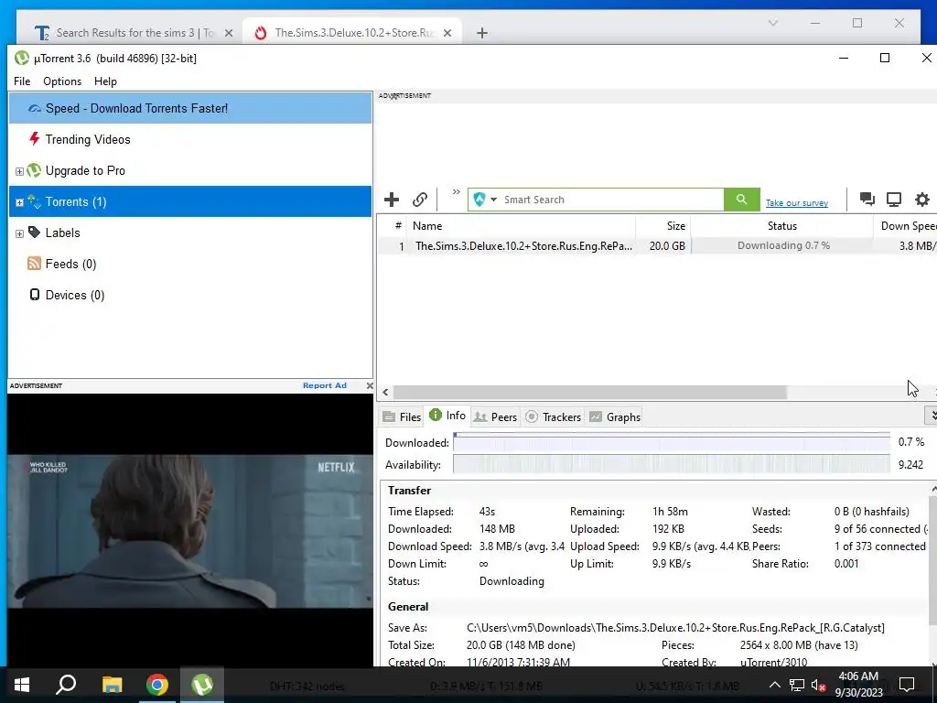Switch to the Info tab
This screenshot has height=703, width=937.
click(447, 416)
